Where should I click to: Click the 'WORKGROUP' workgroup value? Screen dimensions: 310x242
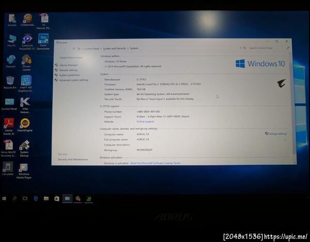pyautogui.click(x=145, y=150)
